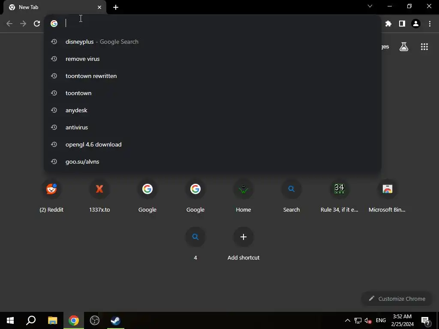The height and width of the screenshot is (329, 439).
Task: Click the Customize Chrome button
Action: pyautogui.click(x=397, y=299)
